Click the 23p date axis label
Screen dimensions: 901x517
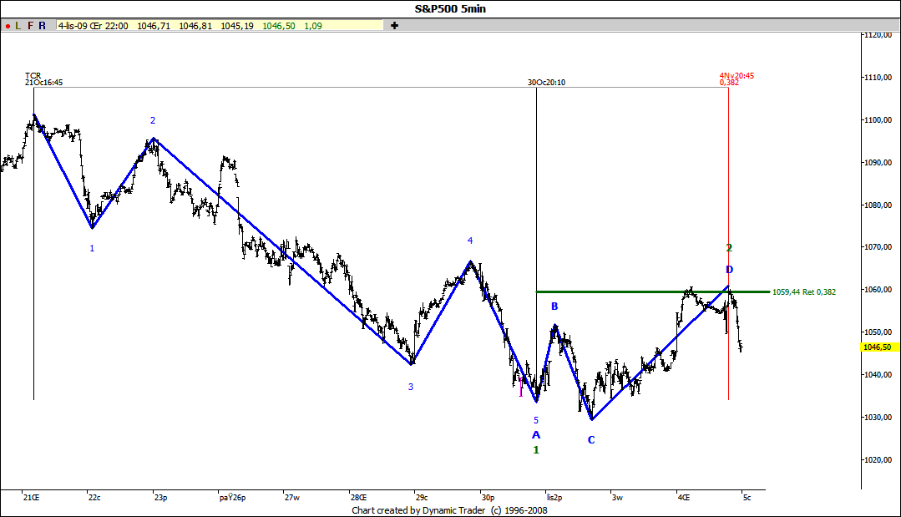[x=160, y=498]
